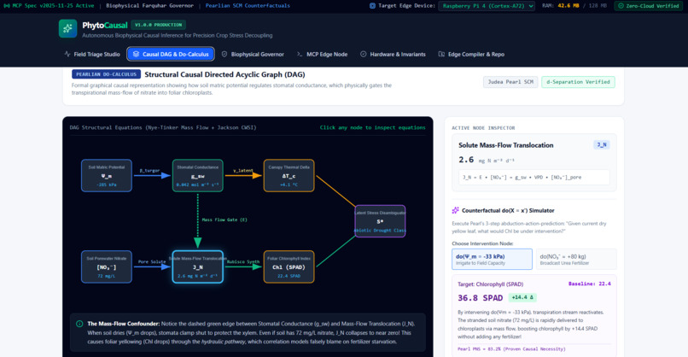Click the Target Edge Device chip icon

[372, 6]
